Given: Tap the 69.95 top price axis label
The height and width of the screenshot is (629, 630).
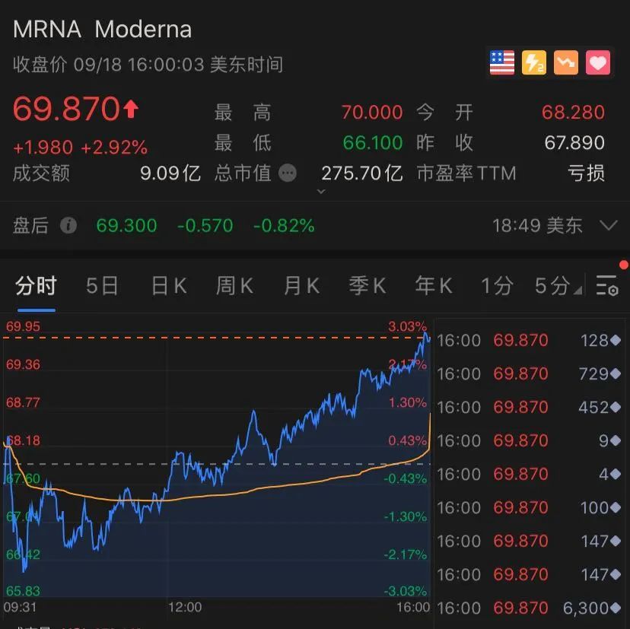Looking at the screenshot, I should 23,326.
